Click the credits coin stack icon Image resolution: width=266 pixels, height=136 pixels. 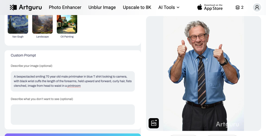(237, 8)
